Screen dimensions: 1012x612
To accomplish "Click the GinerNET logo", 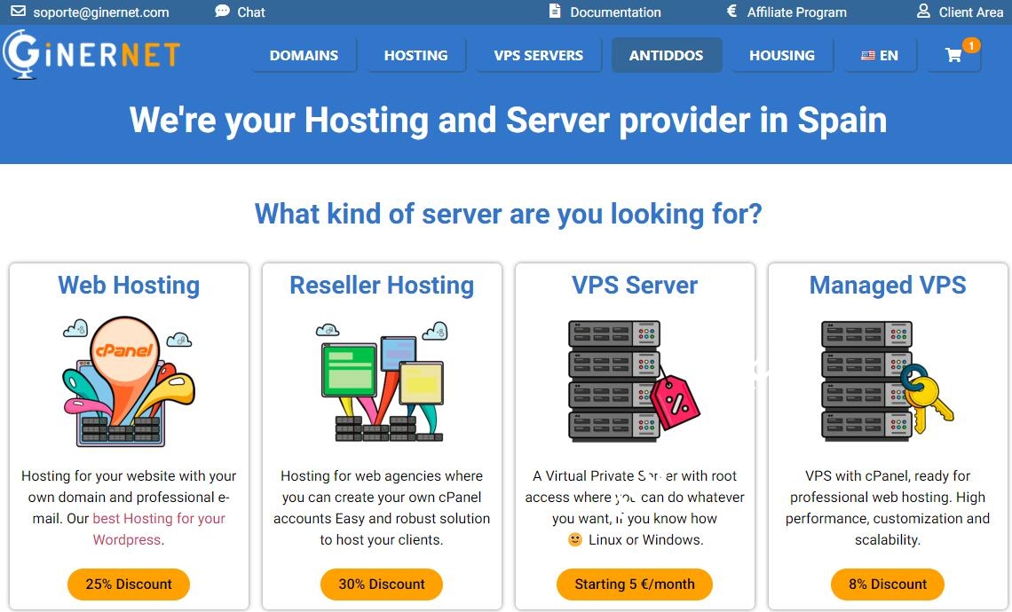I will (91, 54).
